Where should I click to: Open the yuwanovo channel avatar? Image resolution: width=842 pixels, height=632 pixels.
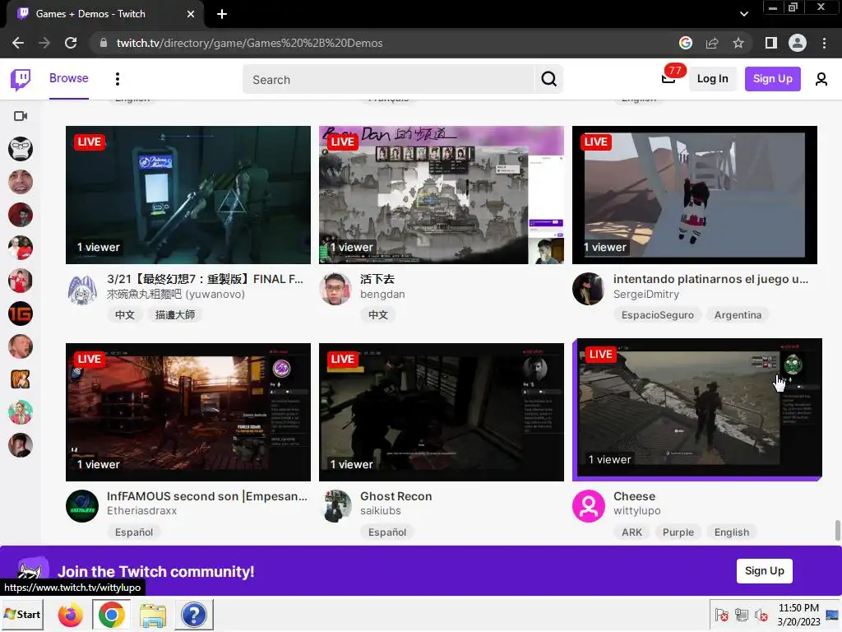coord(82,289)
